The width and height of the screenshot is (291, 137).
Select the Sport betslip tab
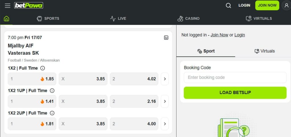pyautogui.click(x=206, y=51)
